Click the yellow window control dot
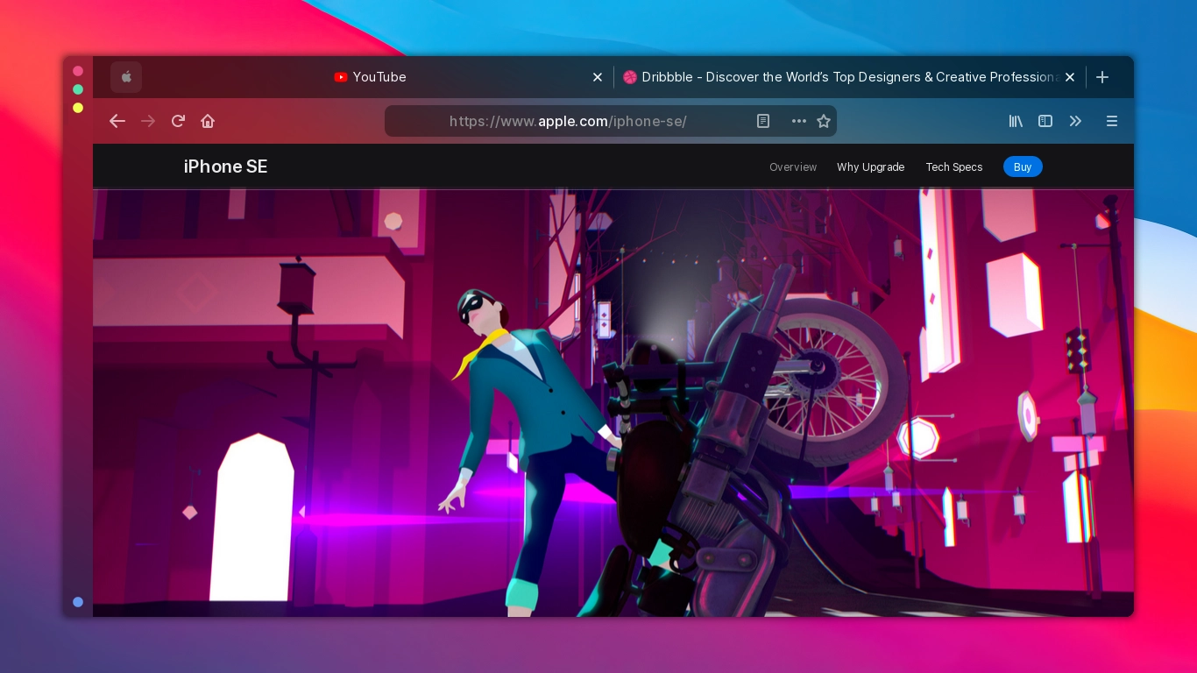The image size is (1197, 673). 78,108
